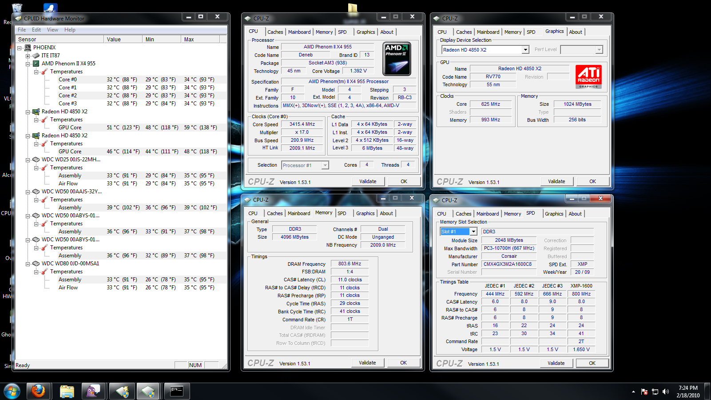711x400 pixels.
Task: Open Firefox from the taskbar
Action: [38, 391]
